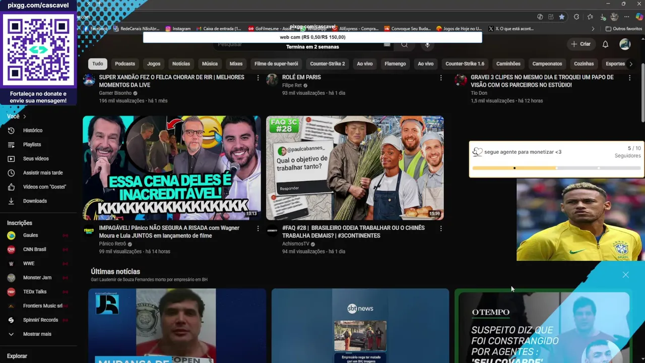Start voice search with the microphone

click(427, 44)
